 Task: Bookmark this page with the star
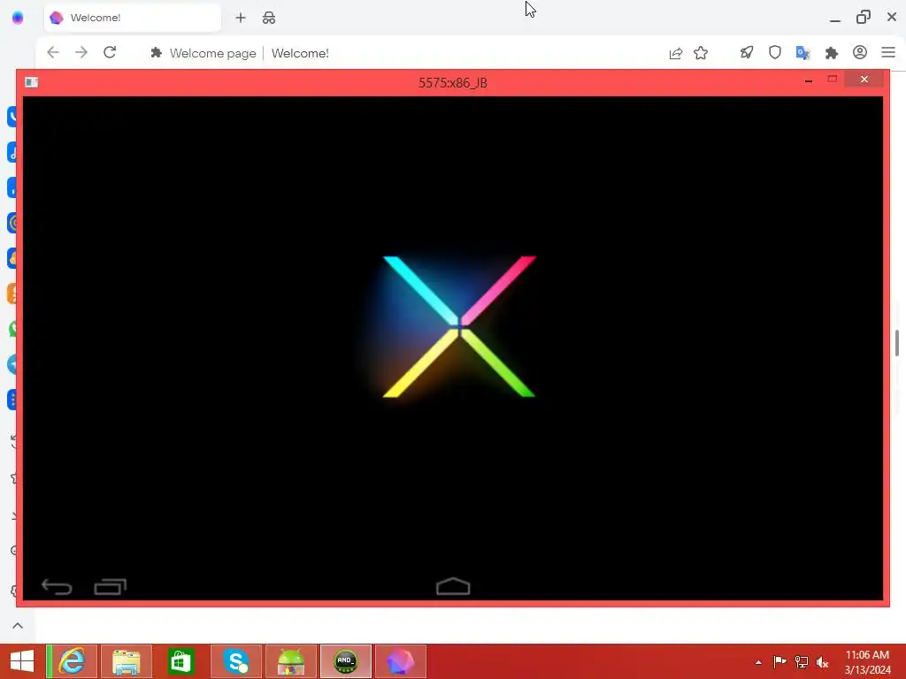(x=701, y=53)
